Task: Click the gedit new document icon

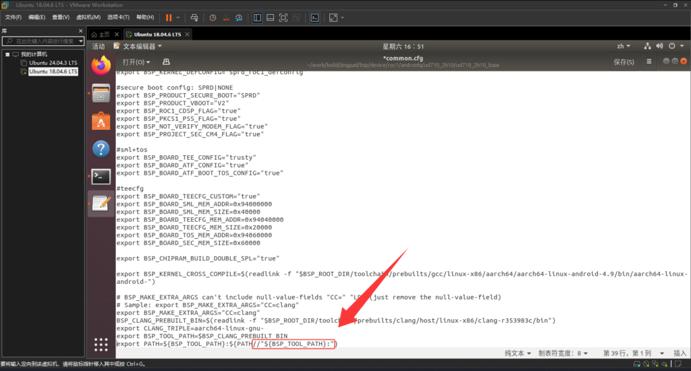Action: point(167,62)
